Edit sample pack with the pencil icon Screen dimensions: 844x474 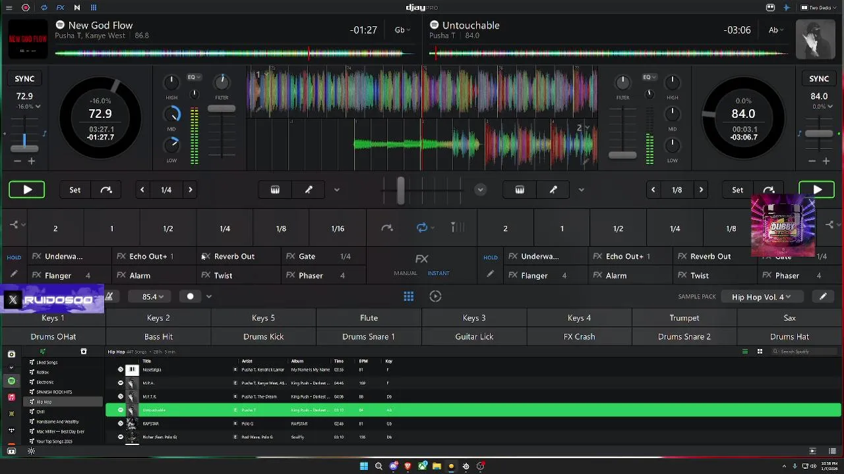click(x=823, y=297)
